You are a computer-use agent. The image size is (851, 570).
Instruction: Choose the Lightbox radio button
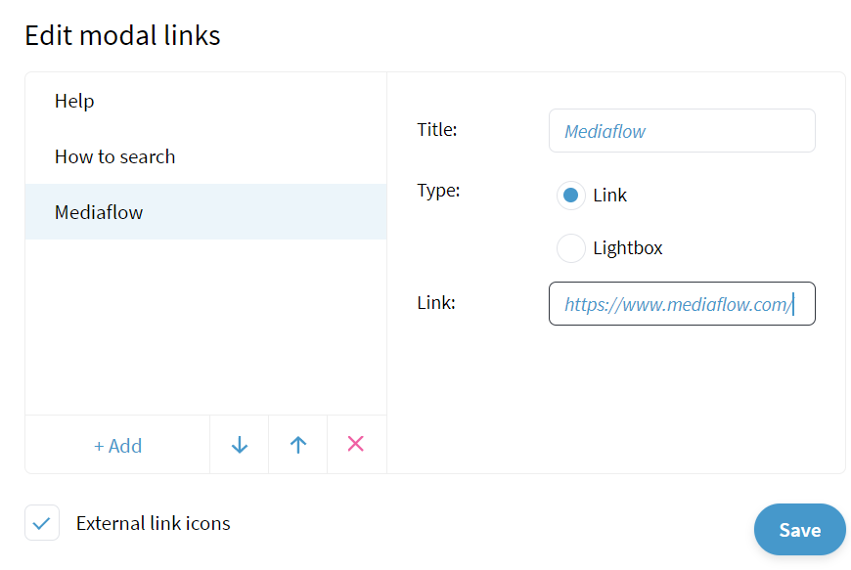pyautogui.click(x=570, y=248)
